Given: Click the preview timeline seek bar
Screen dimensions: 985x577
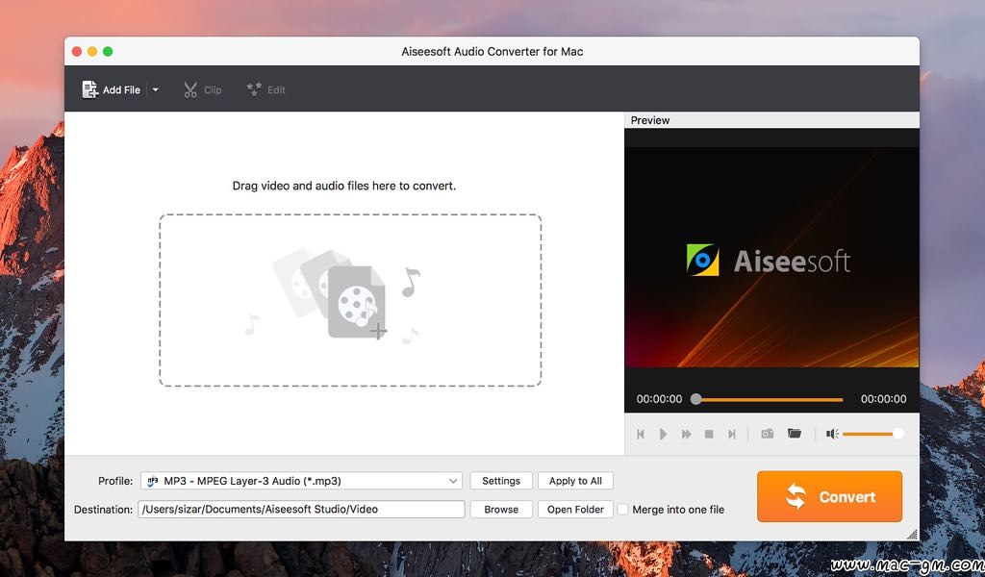Looking at the screenshot, I should (x=770, y=399).
